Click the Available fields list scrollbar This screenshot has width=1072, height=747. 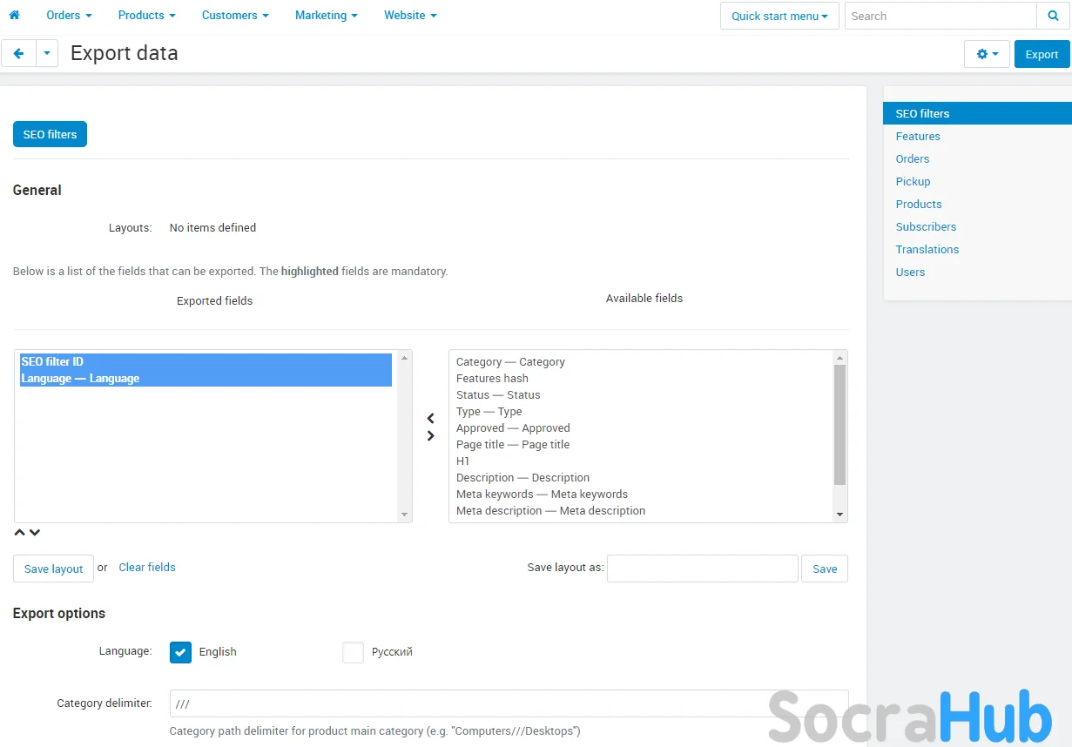839,425
